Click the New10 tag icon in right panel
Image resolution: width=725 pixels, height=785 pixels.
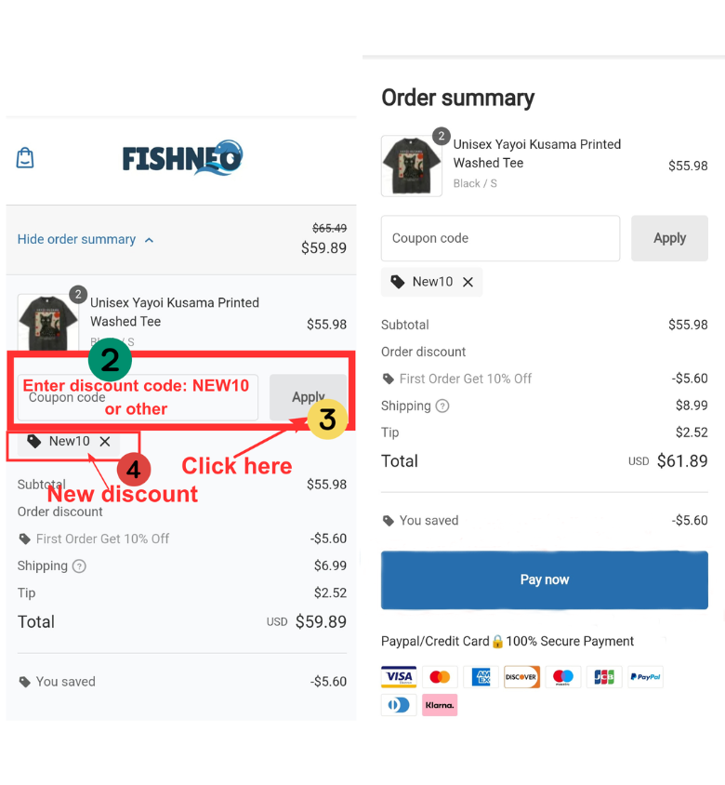tap(398, 283)
